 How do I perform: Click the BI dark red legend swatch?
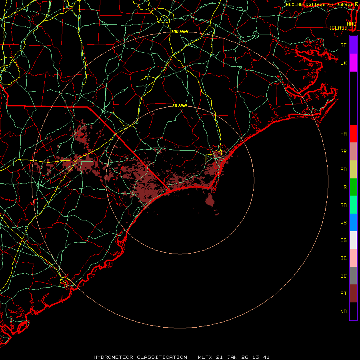click(x=353, y=294)
